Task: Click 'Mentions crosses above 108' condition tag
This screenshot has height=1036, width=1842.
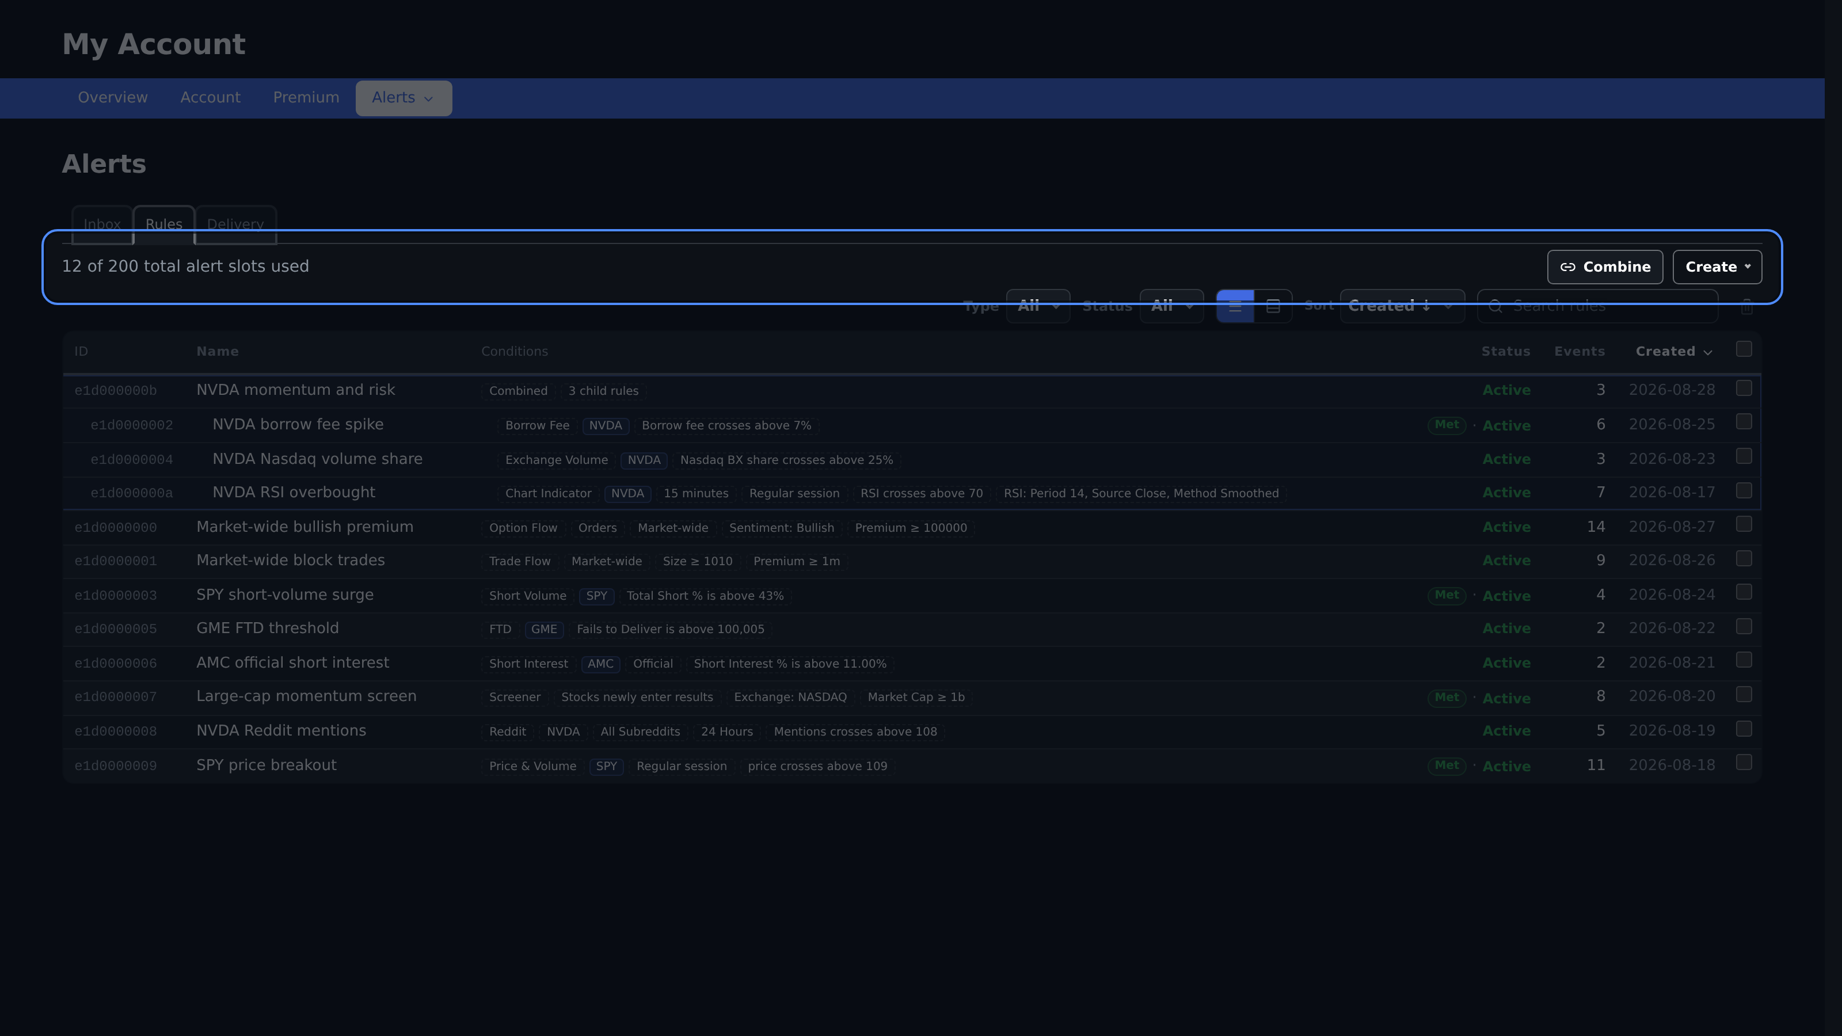Action: coord(855,732)
